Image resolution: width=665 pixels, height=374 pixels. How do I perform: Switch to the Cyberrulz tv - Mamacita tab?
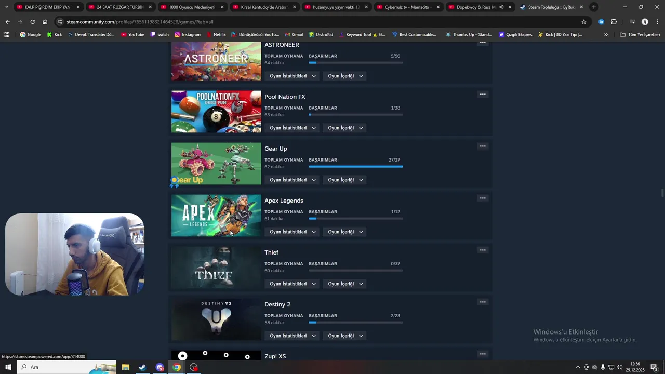(x=407, y=7)
